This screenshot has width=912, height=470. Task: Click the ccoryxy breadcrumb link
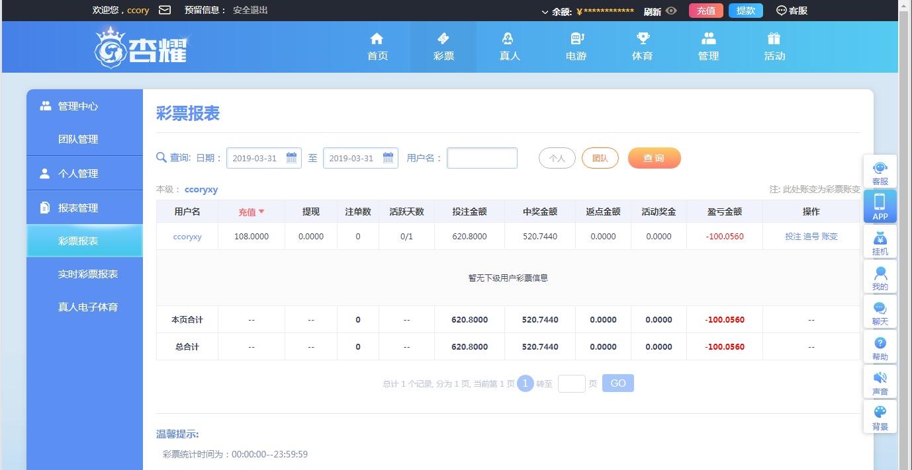(x=201, y=189)
